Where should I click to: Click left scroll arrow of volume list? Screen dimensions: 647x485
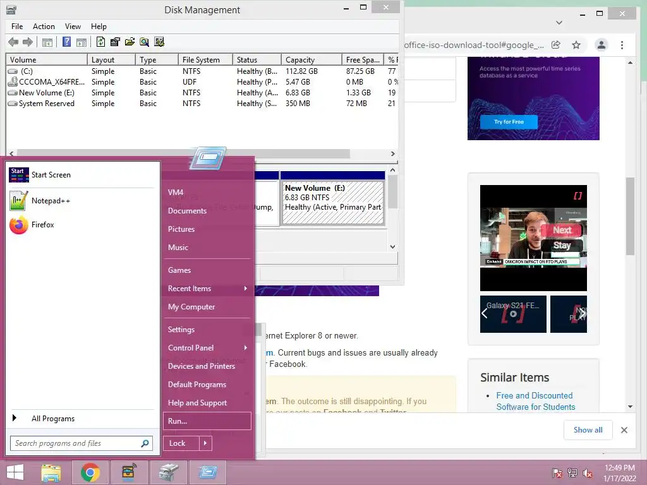[x=11, y=153]
